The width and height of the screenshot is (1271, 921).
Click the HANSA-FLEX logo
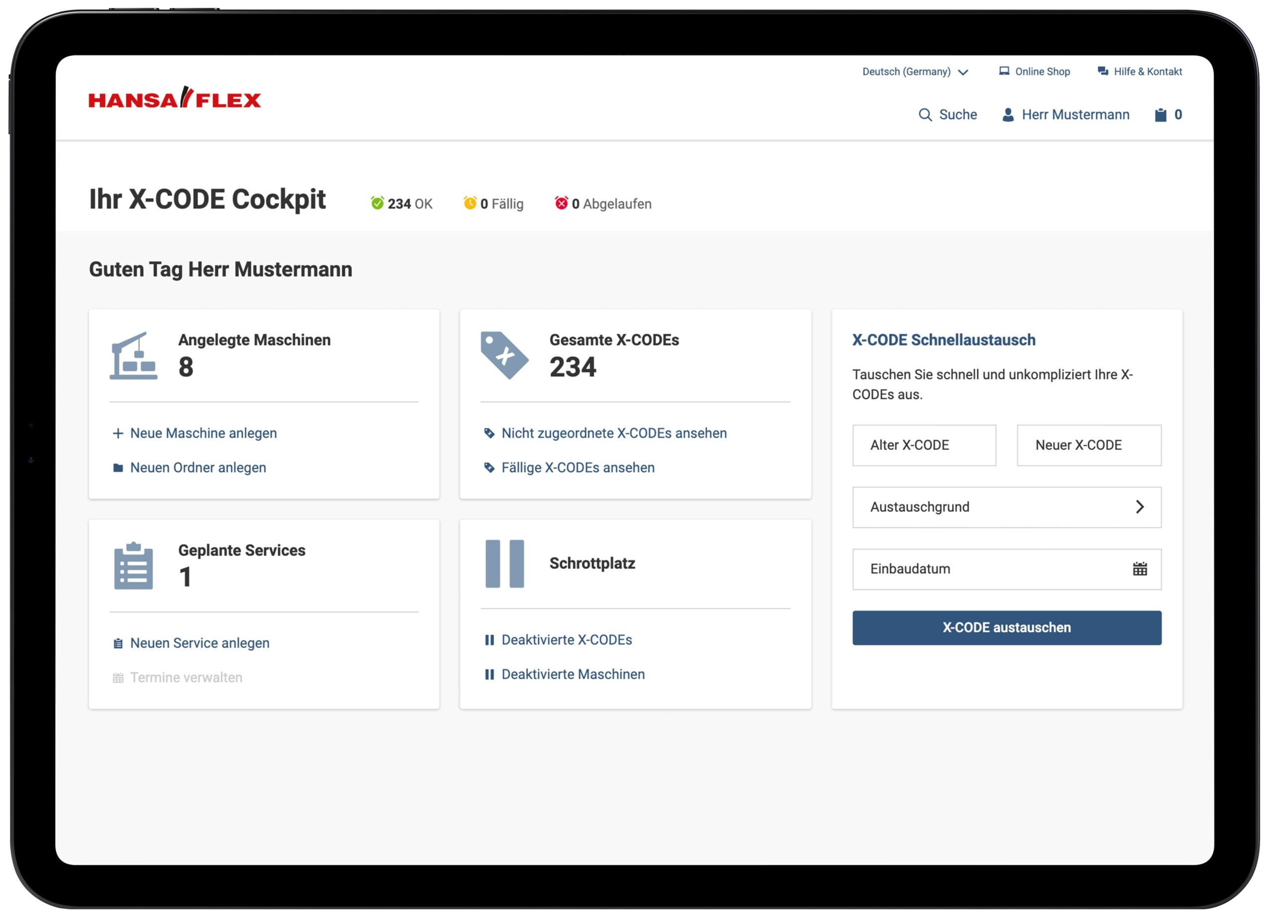tap(174, 98)
